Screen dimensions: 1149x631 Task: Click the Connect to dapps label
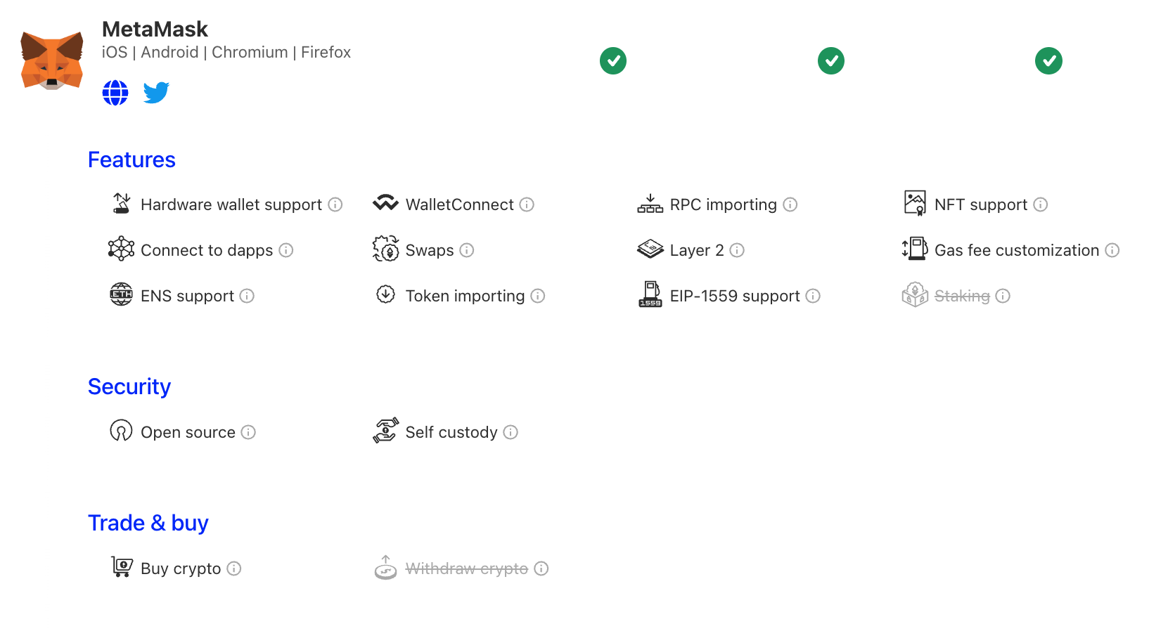pos(207,250)
